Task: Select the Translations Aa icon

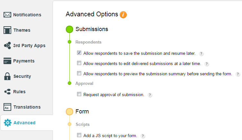Action: [x=7, y=107]
